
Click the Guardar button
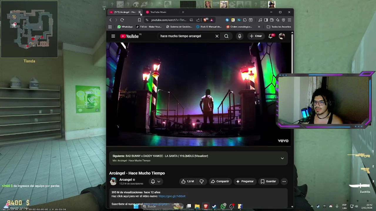pyautogui.click(x=268, y=181)
